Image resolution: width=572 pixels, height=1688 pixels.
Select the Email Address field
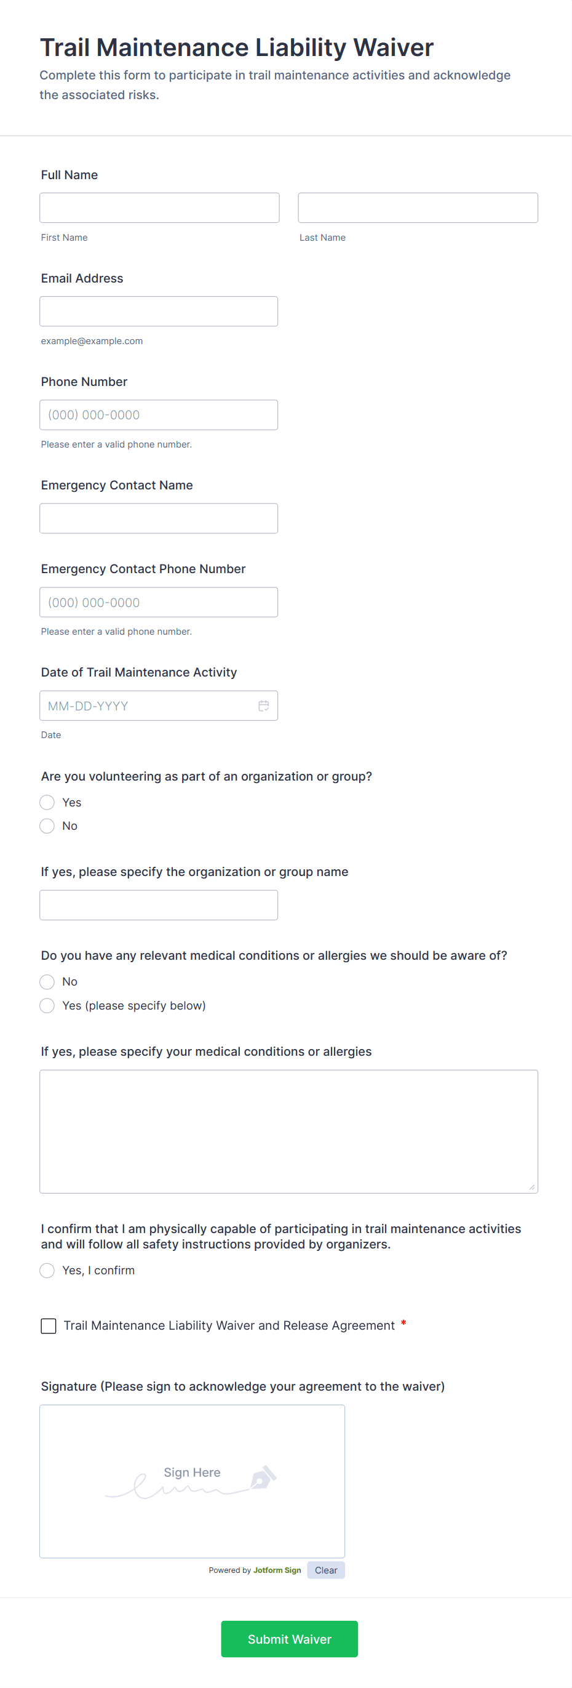[x=159, y=311]
